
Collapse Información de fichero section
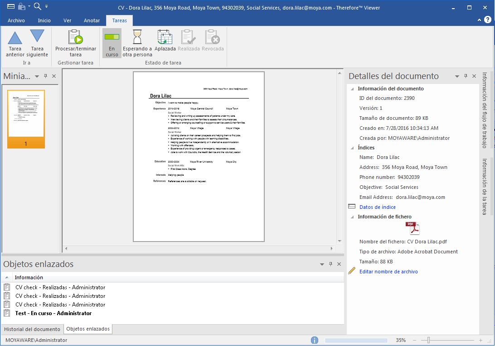[352, 217]
